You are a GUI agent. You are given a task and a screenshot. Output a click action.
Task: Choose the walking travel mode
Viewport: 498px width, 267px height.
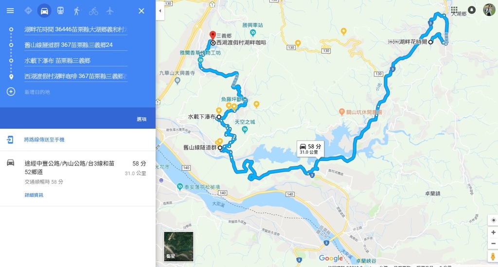click(x=76, y=11)
